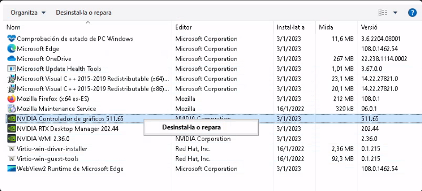422x191 pixels.
Task: Sort programs by Mida column header
Action: 326,27
